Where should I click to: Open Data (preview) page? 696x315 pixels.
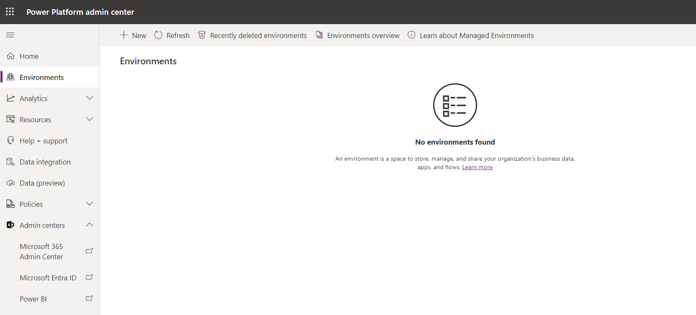pos(50,183)
